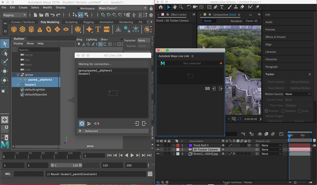The width and height of the screenshot is (317, 185).
Task: Click the Maya play forwards button
Action: click(x=132, y=155)
